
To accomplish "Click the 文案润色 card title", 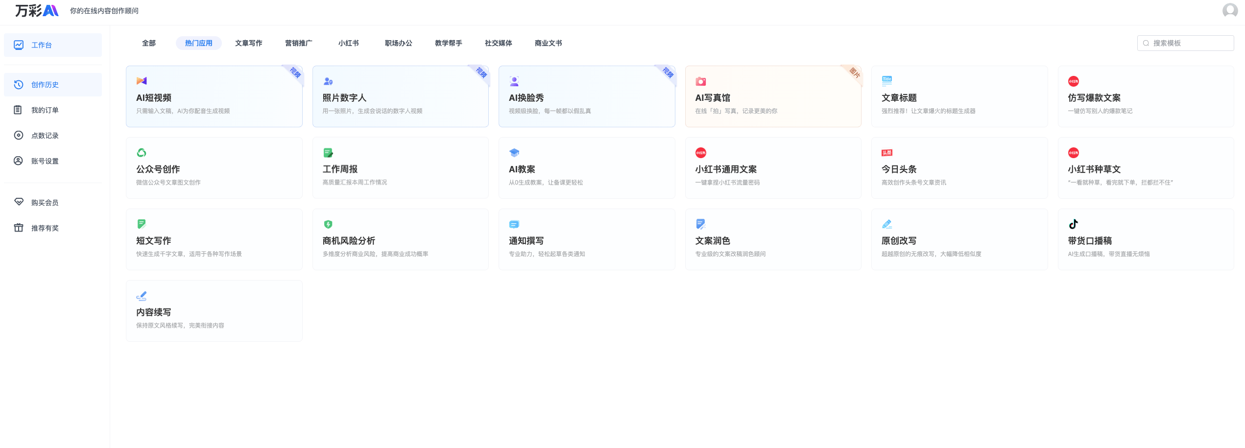I will pyautogui.click(x=713, y=241).
